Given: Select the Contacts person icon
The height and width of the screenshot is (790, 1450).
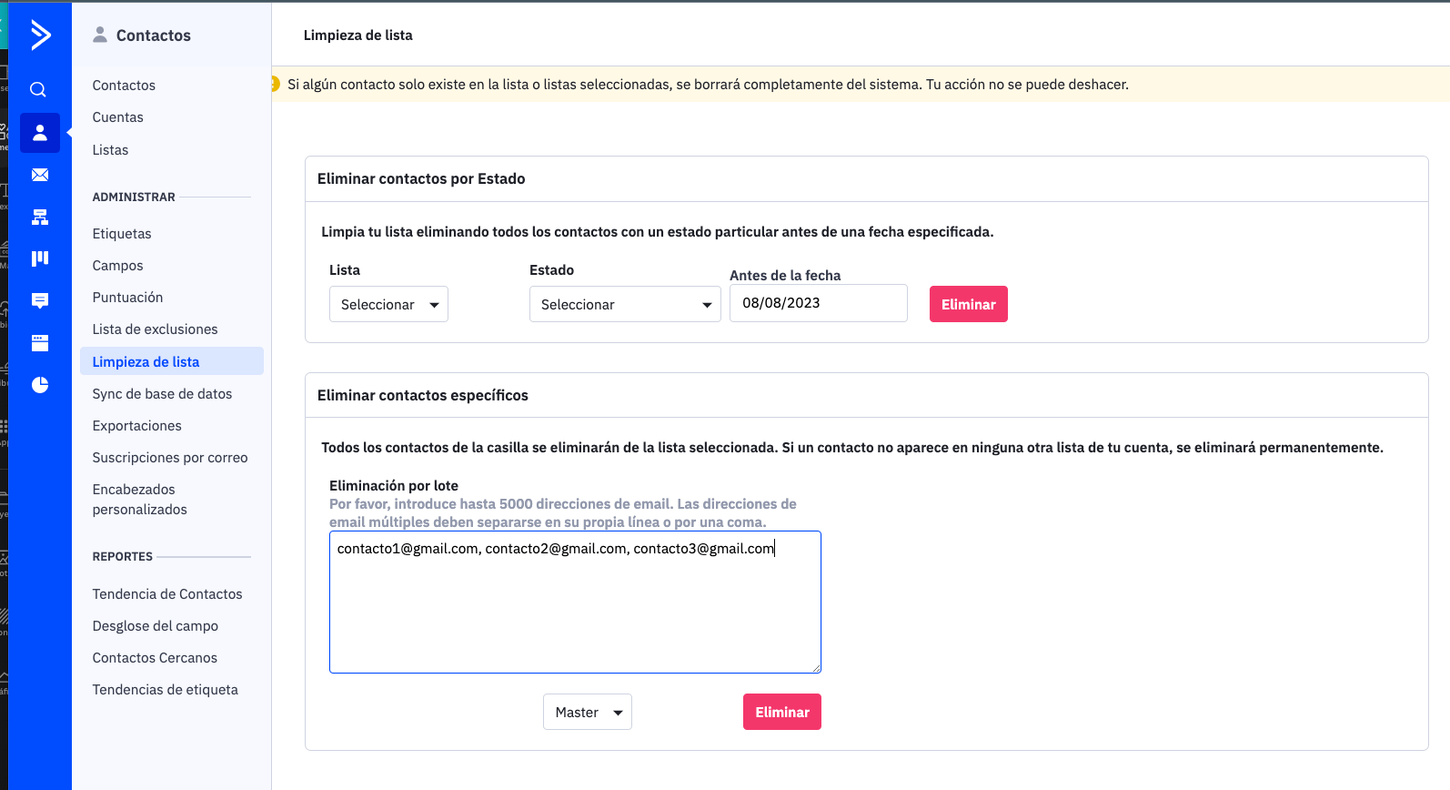Looking at the screenshot, I should pyautogui.click(x=40, y=133).
